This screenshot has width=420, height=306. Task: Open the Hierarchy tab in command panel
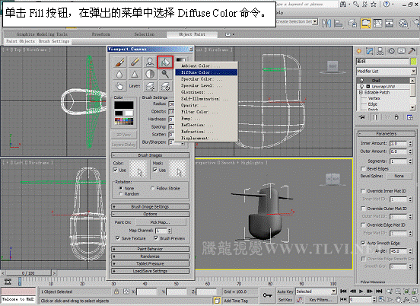click(x=380, y=51)
